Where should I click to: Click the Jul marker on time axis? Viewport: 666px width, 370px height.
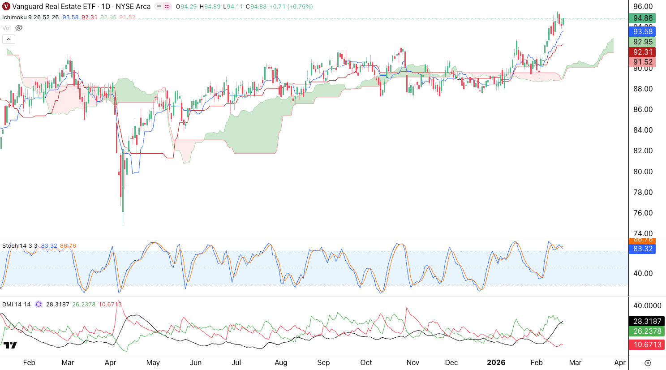(236, 363)
